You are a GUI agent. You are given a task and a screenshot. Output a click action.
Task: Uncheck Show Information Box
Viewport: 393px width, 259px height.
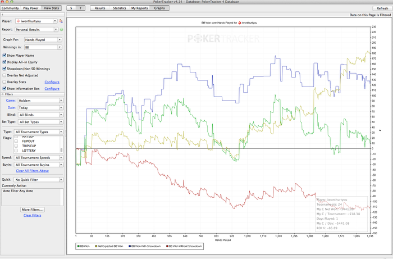[4, 89]
